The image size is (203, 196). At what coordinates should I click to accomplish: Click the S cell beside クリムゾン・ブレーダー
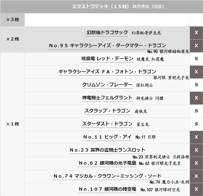click(196, 85)
